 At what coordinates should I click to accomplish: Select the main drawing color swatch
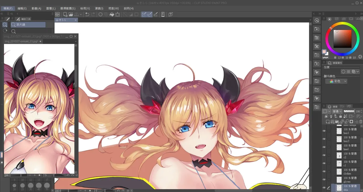click(324, 52)
